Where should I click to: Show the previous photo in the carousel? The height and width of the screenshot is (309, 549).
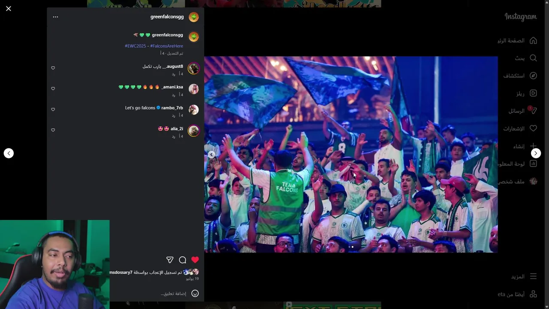pyautogui.click(x=211, y=154)
